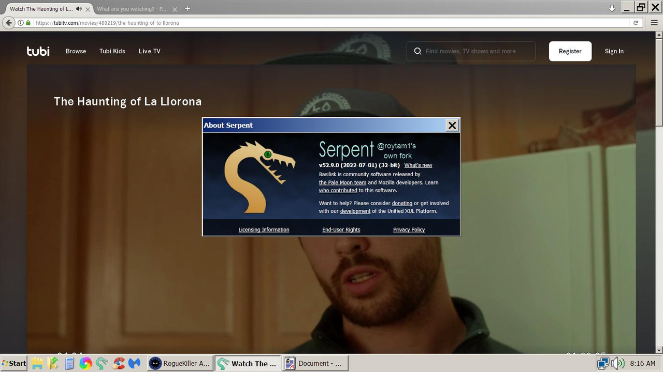Viewport: 663px width, 372px height.
Task: Open the file explorer folder taskbar icon
Action: tap(37, 363)
